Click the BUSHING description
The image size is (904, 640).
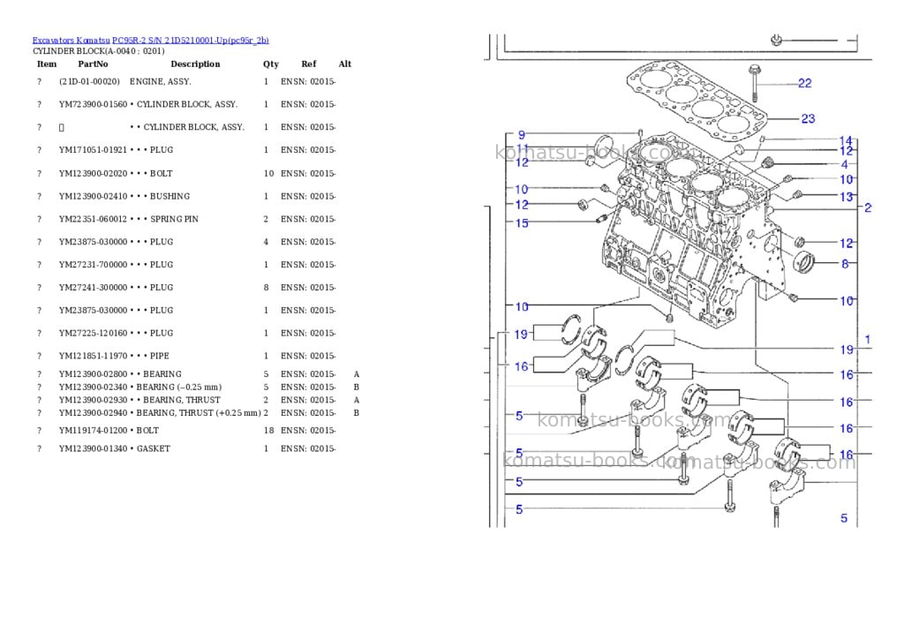tap(169, 197)
